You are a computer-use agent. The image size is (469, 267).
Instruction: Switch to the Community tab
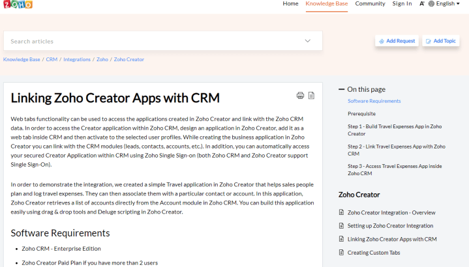click(x=370, y=4)
